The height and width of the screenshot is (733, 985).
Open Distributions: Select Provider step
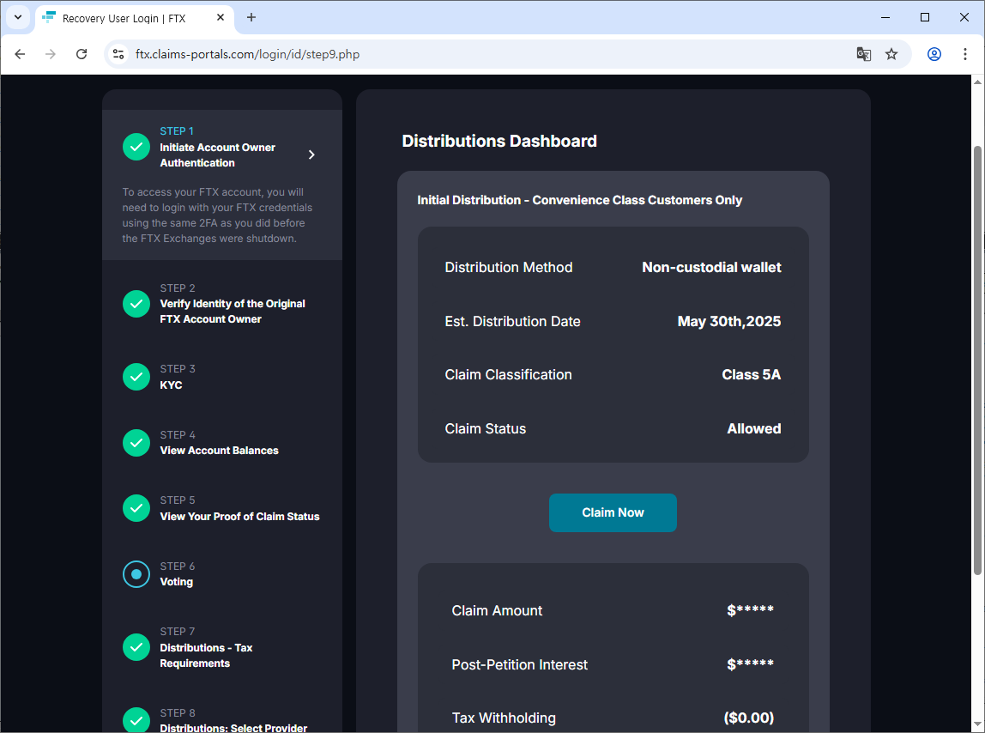(233, 727)
